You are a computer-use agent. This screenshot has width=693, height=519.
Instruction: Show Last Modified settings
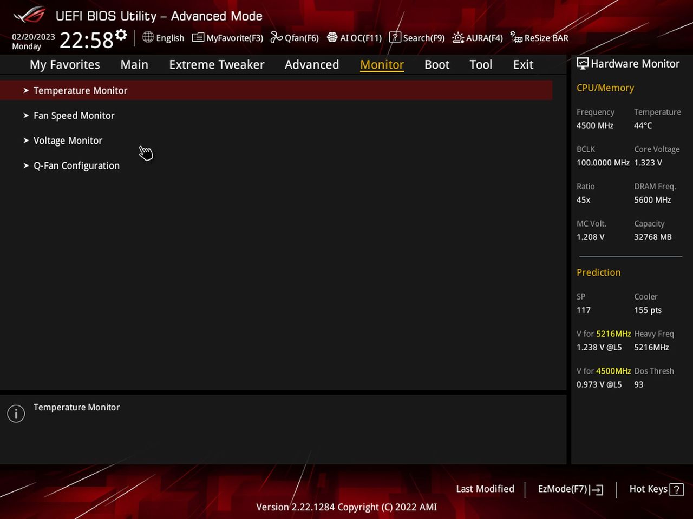point(485,489)
